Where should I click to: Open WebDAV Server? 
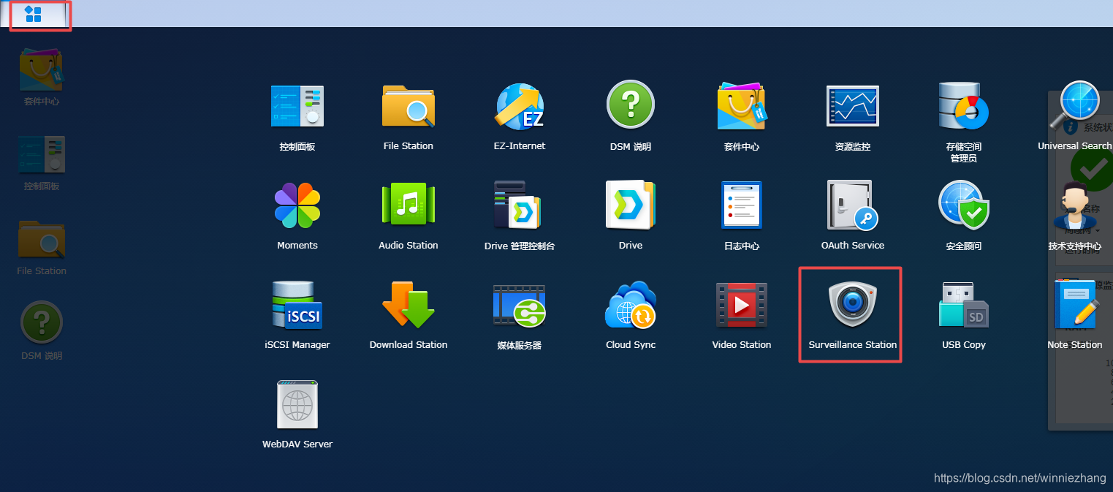pyautogui.click(x=297, y=404)
